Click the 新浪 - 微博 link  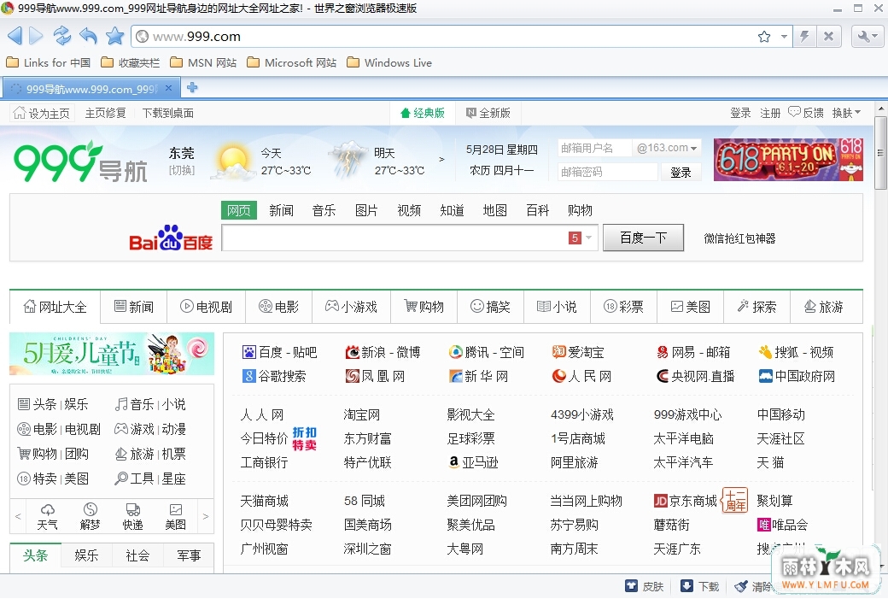[x=383, y=353]
